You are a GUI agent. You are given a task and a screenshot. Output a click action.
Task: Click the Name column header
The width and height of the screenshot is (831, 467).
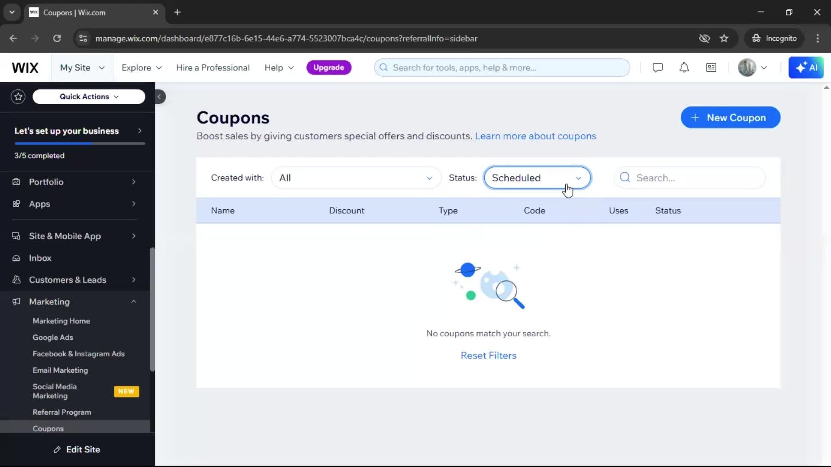click(223, 211)
